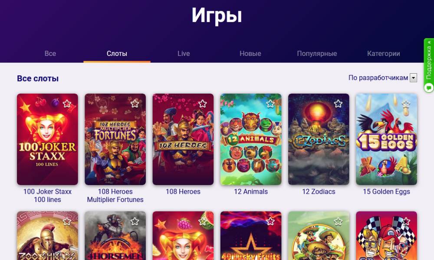Click the star icon on 12 Zodiacs
This screenshot has width=434, height=260.
click(x=338, y=104)
